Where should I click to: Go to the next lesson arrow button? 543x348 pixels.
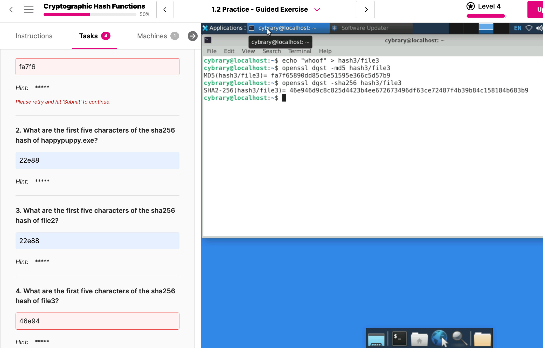(365, 10)
